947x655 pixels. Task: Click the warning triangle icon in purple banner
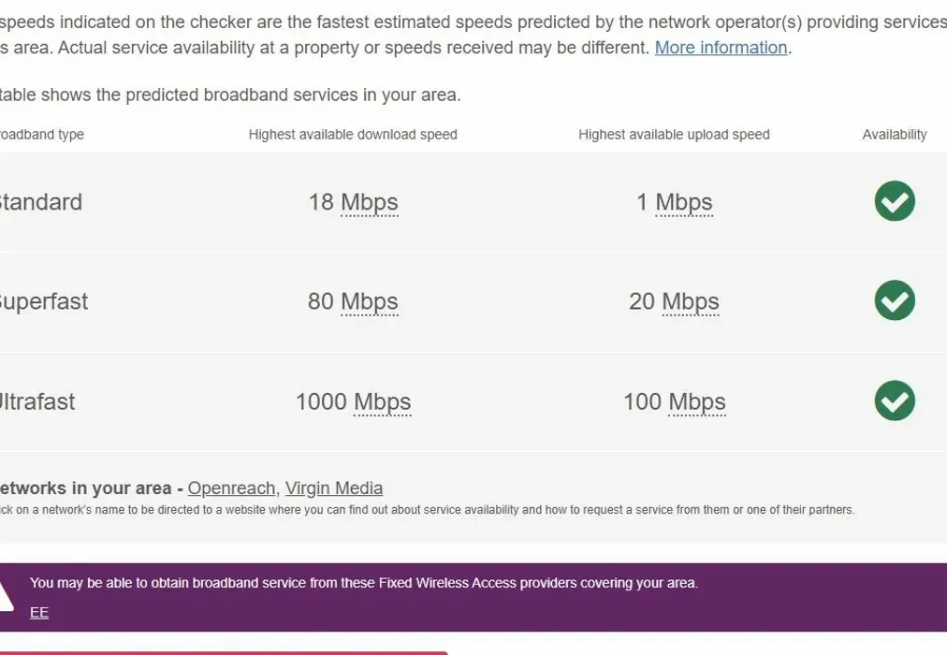click(x=5, y=593)
